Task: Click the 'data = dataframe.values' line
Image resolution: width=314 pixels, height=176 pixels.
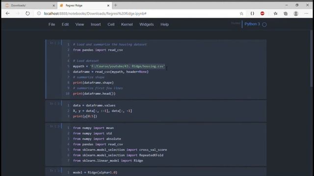Action: click(94, 106)
